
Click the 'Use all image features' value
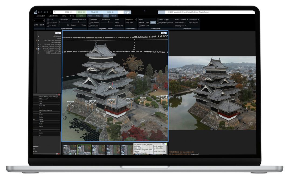tap(45, 110)
